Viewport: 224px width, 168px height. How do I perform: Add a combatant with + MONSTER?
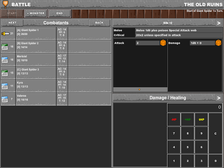(36, 14)
